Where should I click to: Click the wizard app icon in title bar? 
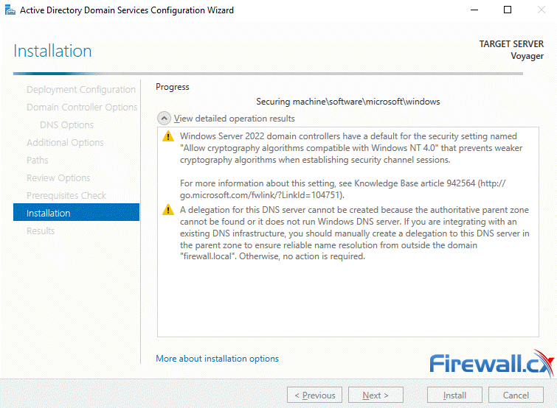(10, 10)
